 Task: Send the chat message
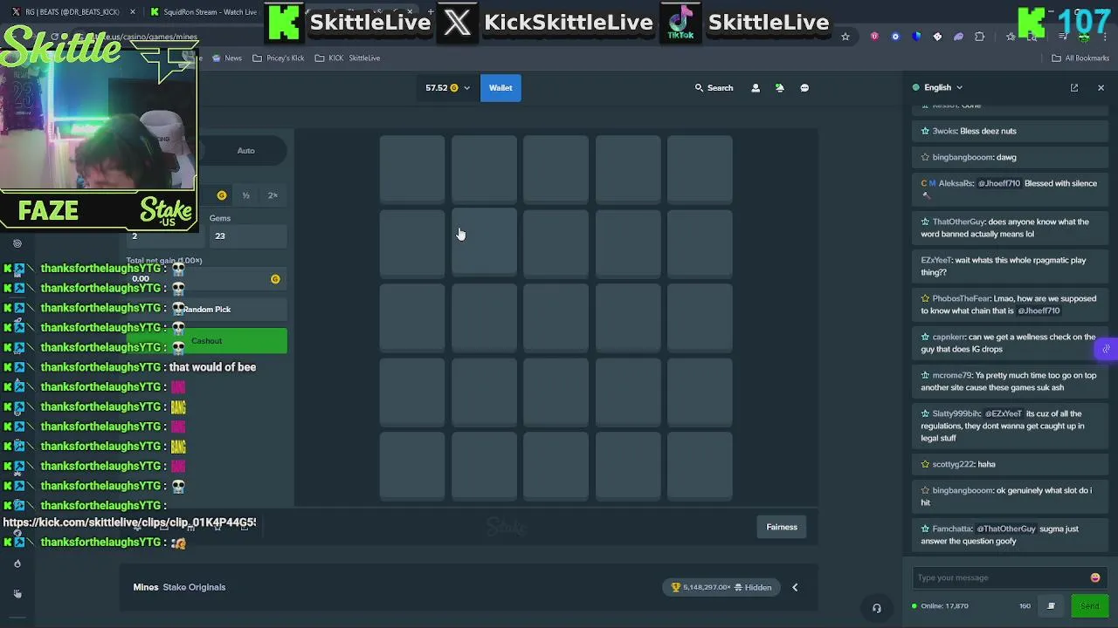point(1089,606)
